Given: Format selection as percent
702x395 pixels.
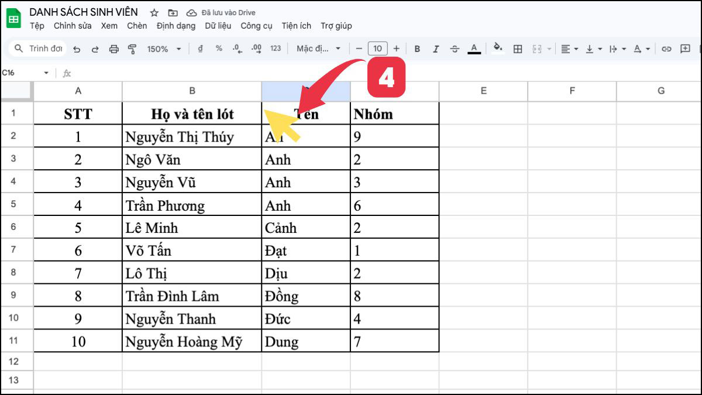Looking at the screenshot, I should (218, 48).
